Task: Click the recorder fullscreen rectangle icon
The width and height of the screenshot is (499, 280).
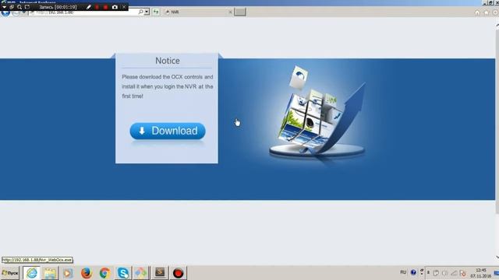Action: coord(27,7)
